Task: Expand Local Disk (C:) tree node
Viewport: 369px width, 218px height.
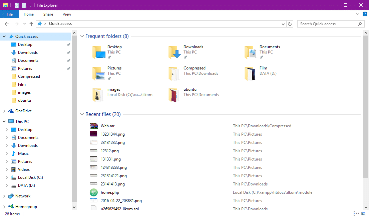Action: click(x=7, y=177)
